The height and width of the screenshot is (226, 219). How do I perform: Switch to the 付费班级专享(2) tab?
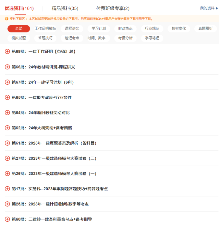tap(113, 8)
